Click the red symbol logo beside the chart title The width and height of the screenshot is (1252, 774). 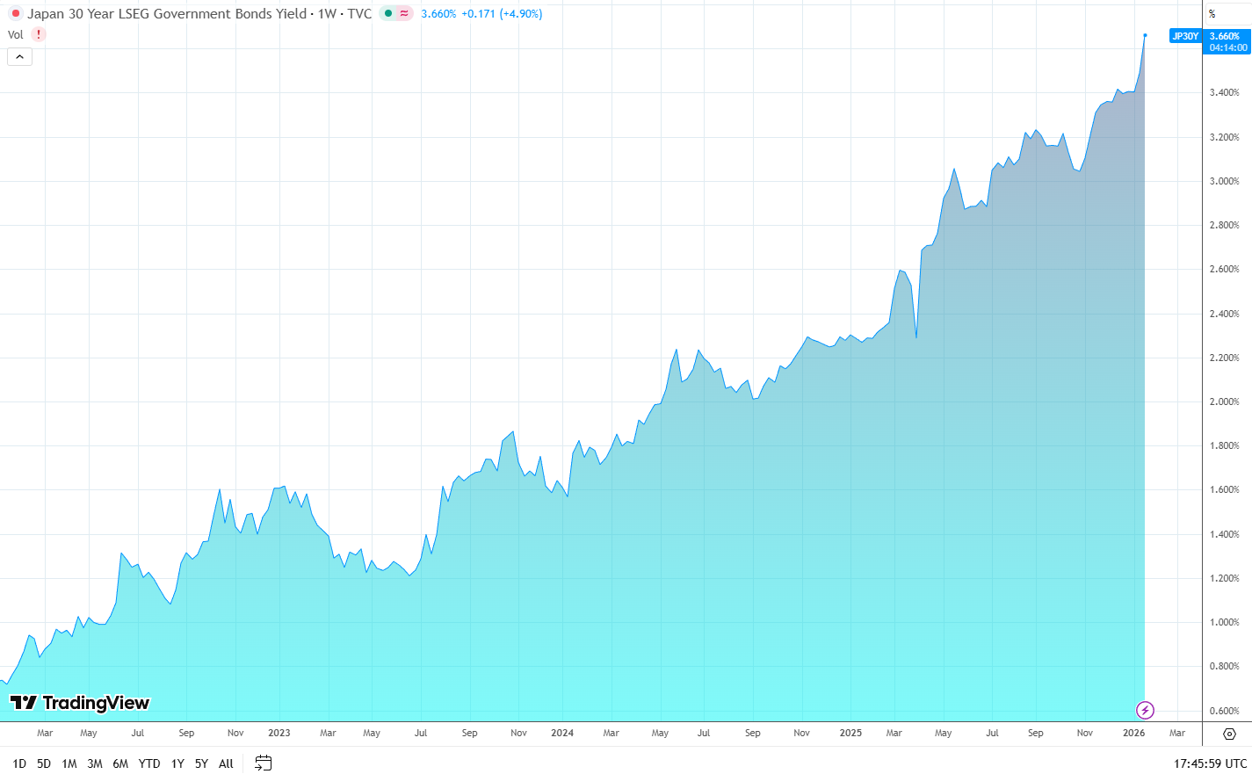pyautogui.click(x=15, y=14)
